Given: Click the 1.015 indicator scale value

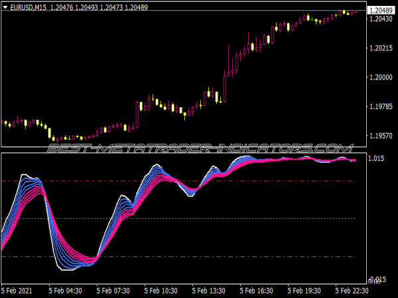Looking at the screenshot, I should point(376,158).
